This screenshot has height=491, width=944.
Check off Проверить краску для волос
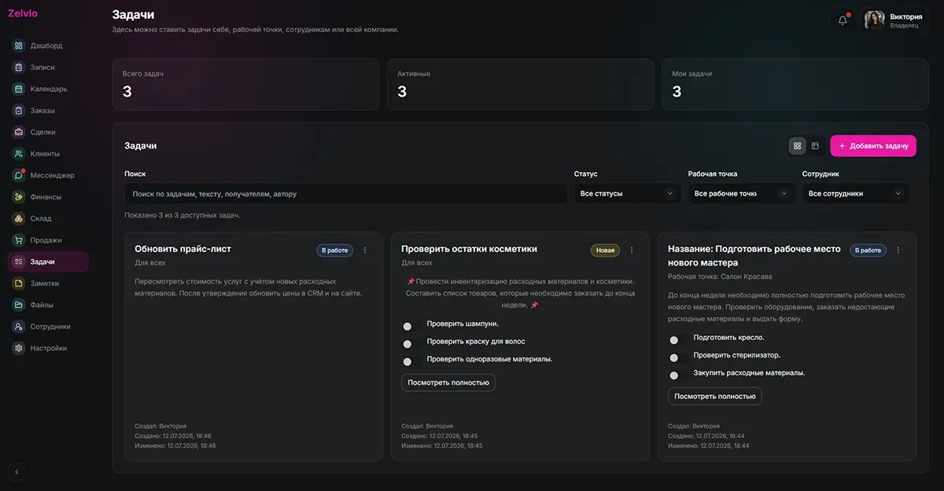pyautogui.click(x=407, y=344)
